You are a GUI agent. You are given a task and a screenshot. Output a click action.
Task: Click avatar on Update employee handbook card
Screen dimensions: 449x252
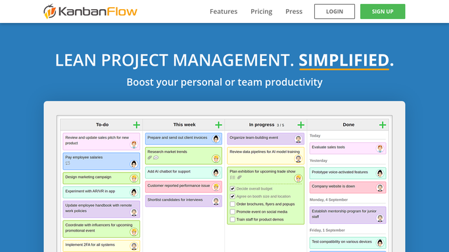point(133,212)
